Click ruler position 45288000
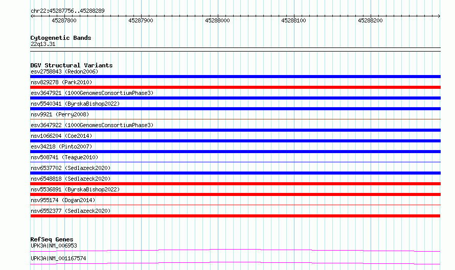This screenshot has height=270, width=455. (217, 20)
